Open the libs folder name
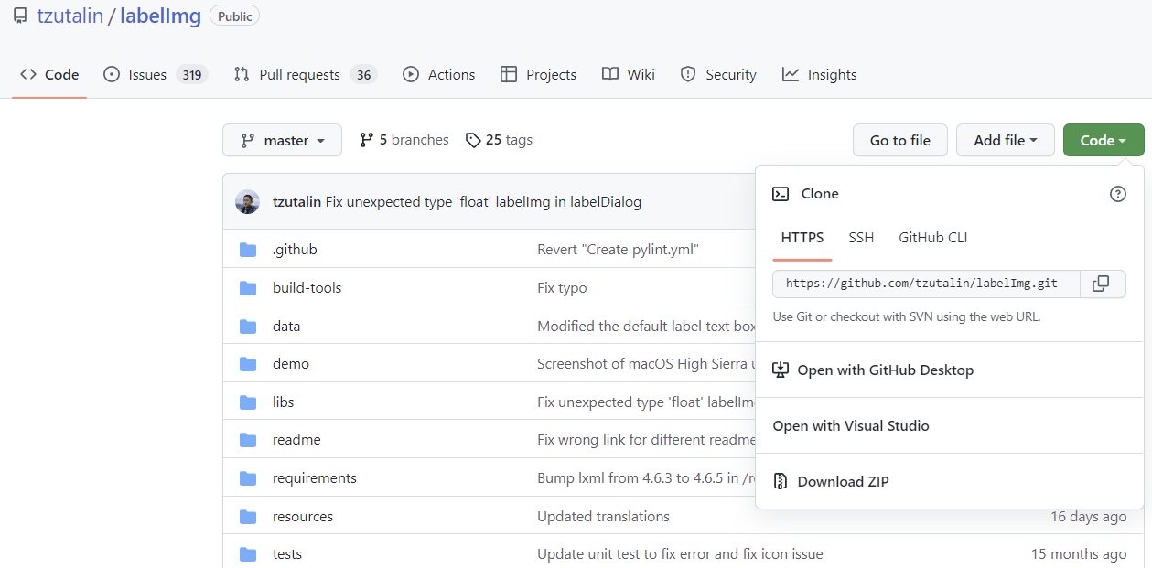 284,402
